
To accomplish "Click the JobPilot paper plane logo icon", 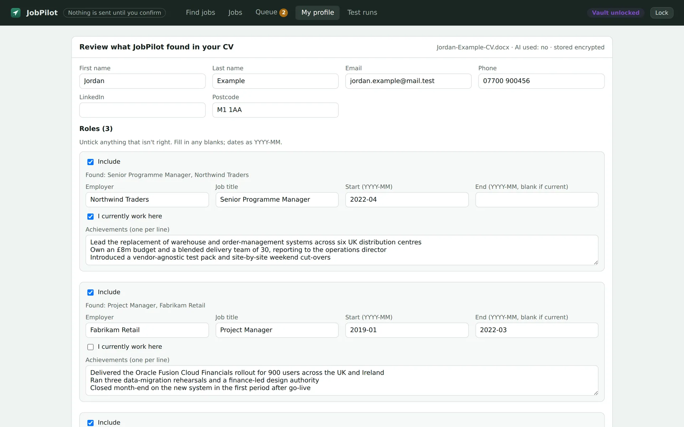I will click(x=16, y=13).
